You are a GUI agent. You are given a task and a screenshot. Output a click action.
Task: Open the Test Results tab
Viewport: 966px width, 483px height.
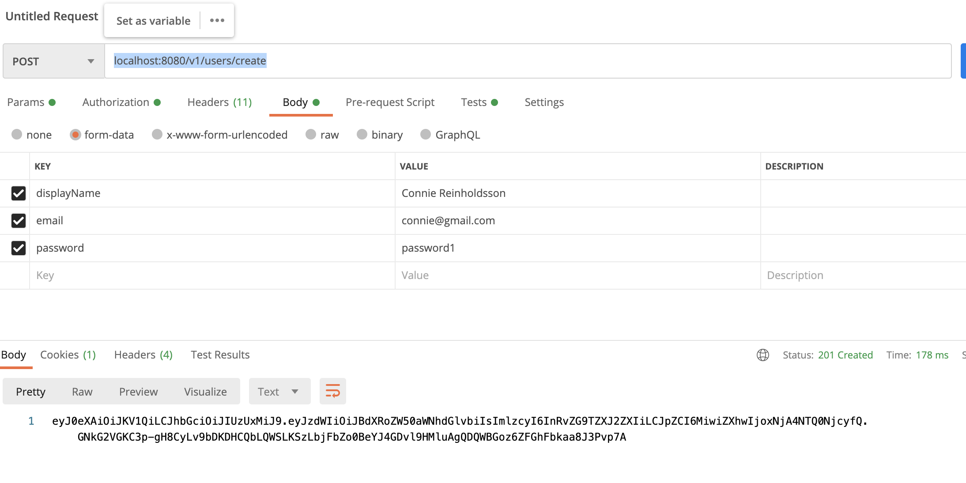220,355
